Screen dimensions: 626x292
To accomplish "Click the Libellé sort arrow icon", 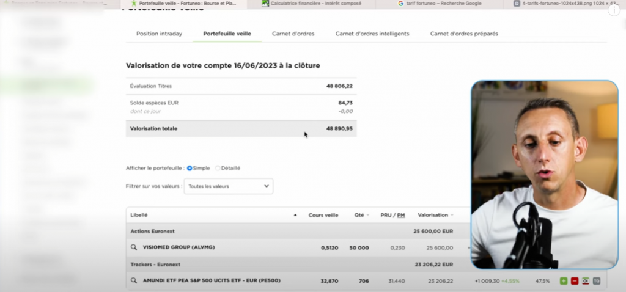I will [x=296, y=215].
